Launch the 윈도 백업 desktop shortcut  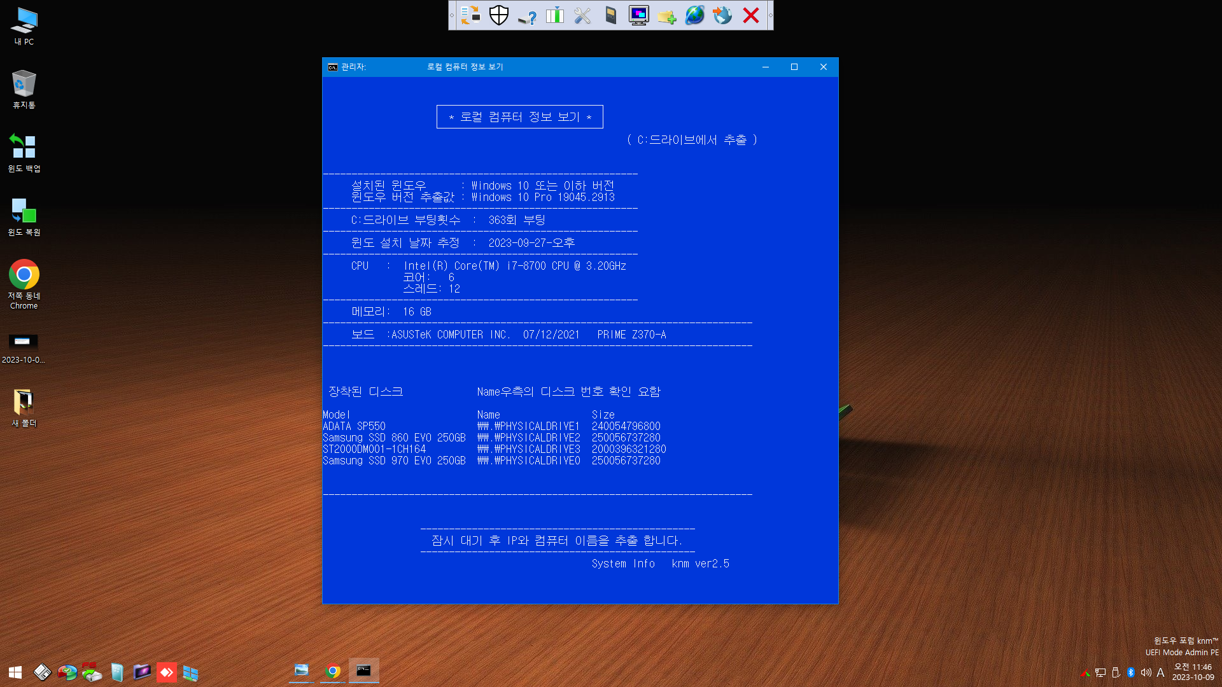[24, 153]
